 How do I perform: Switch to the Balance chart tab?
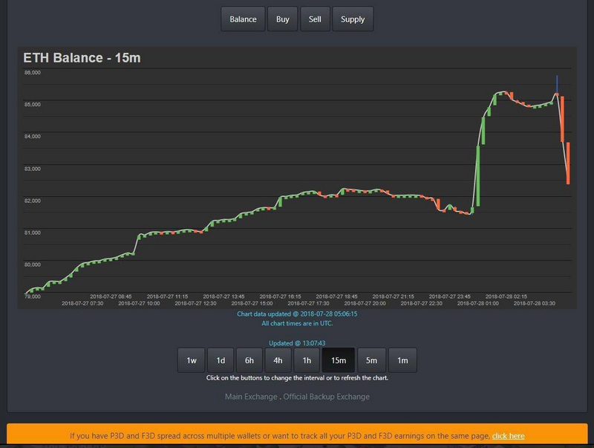243,19
